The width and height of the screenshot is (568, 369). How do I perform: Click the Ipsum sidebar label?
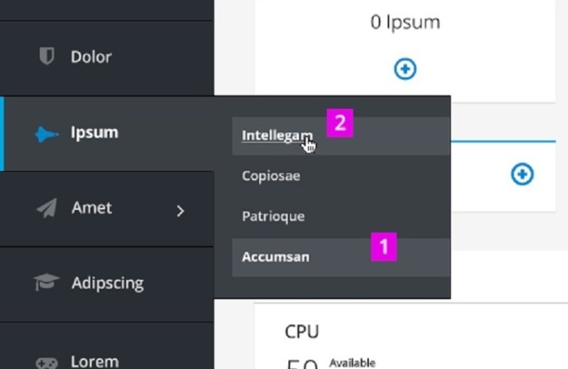click(94, 132)
